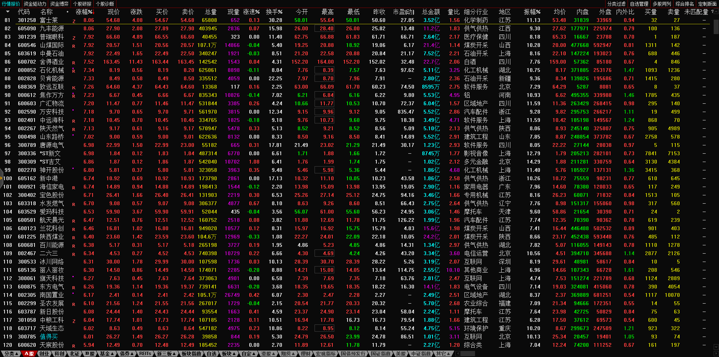
Task: Open the column menu arrow beside 代码
Action: pyautogui.click(x=8, y=12)
